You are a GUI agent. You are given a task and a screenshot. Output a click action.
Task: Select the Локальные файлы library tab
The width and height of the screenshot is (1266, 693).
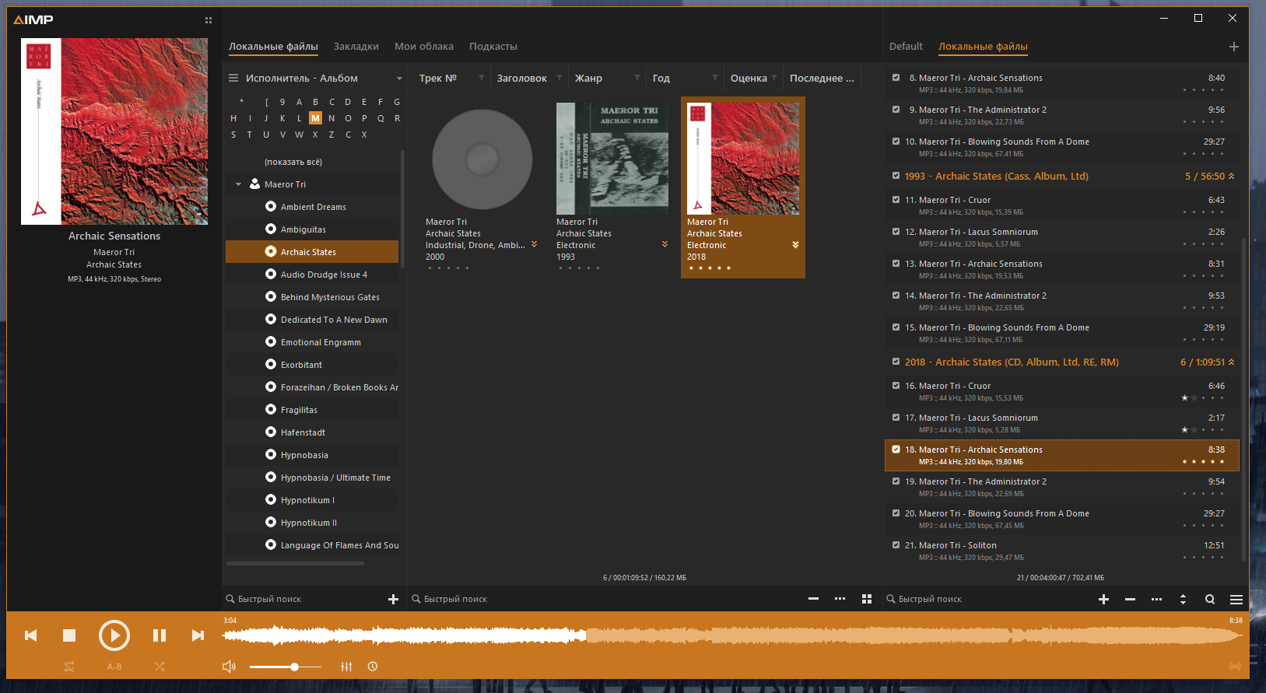[273, 47]
